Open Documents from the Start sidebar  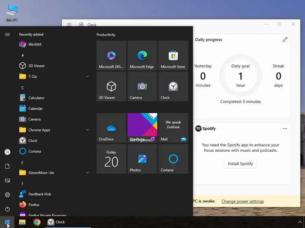click(7, 166)
